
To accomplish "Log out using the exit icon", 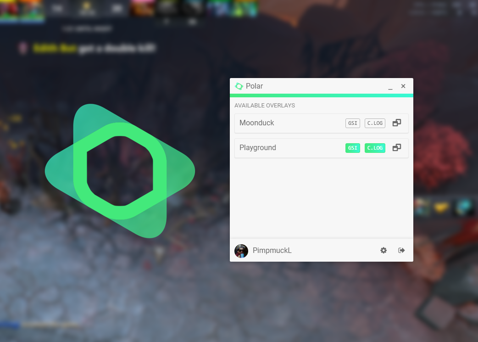I will pos(401,250).
